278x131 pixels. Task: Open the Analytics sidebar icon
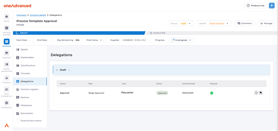7,78
